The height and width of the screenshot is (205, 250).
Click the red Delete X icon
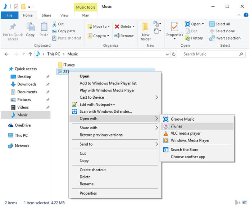117,27
